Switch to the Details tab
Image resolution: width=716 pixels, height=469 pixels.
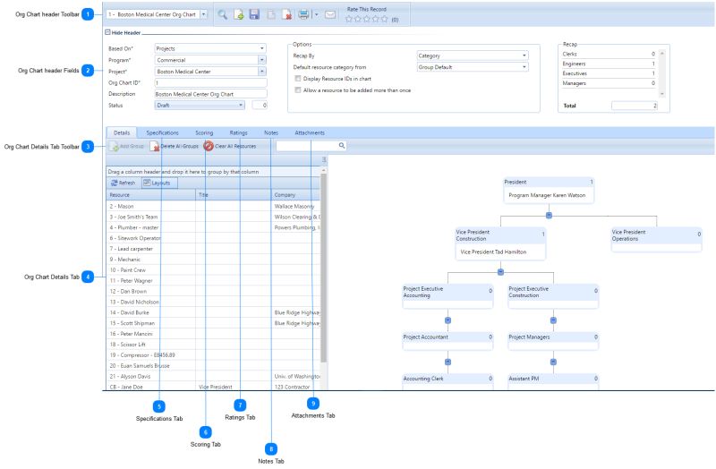coord(122,132)
